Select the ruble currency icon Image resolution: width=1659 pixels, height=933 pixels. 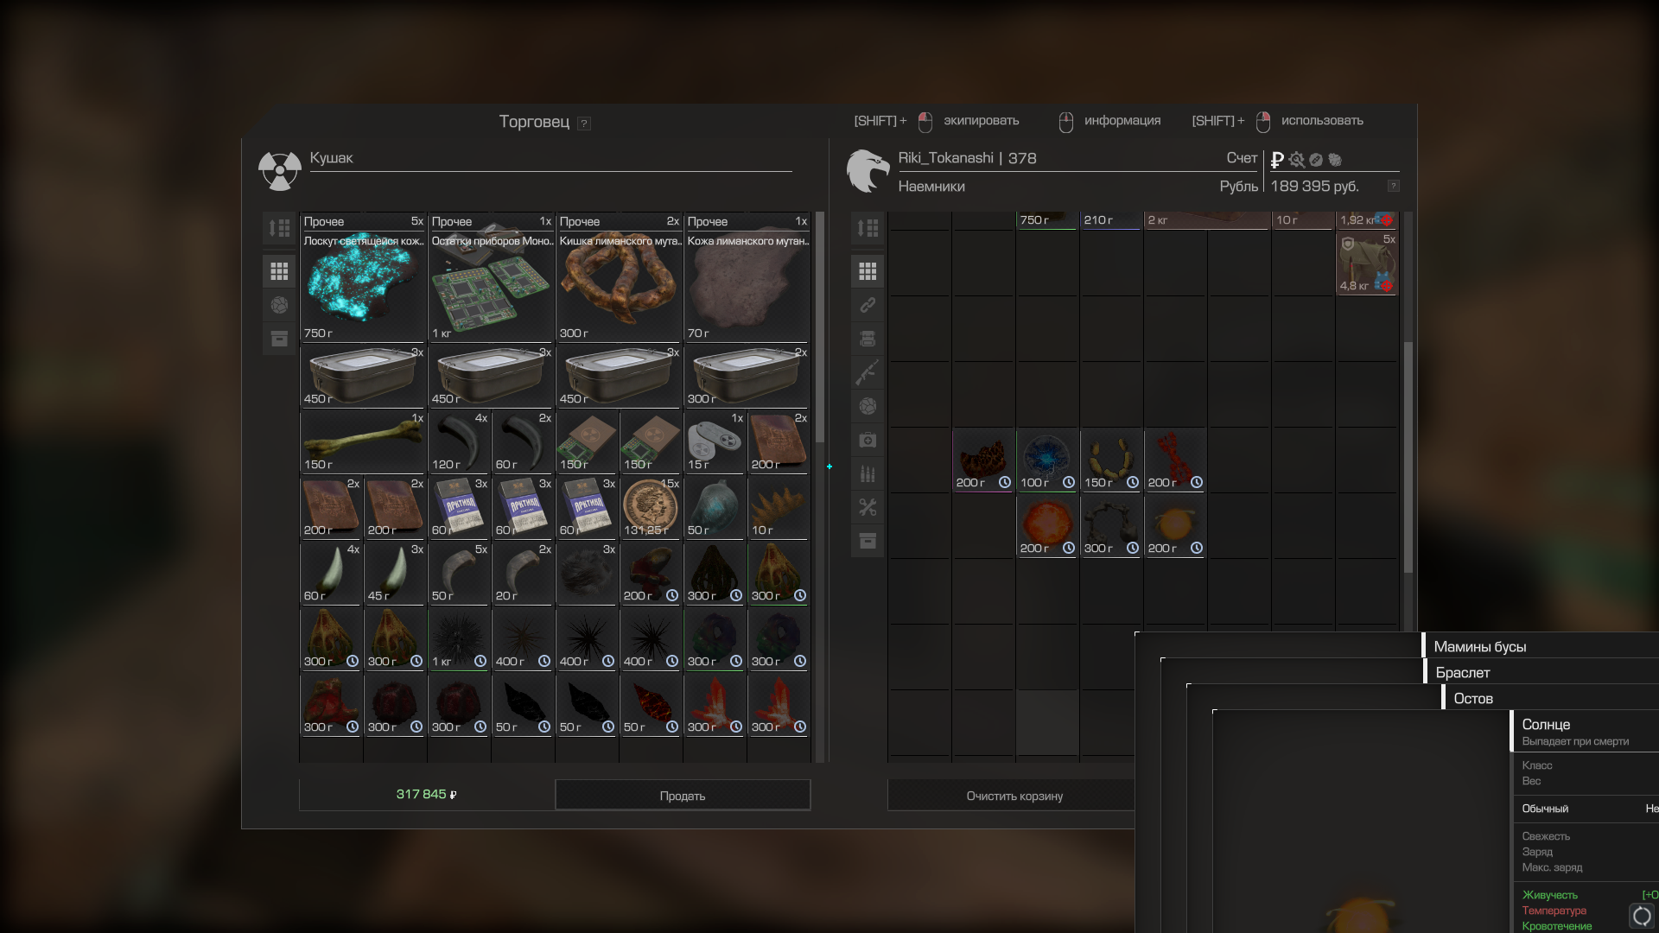[x=1277, y=160]
